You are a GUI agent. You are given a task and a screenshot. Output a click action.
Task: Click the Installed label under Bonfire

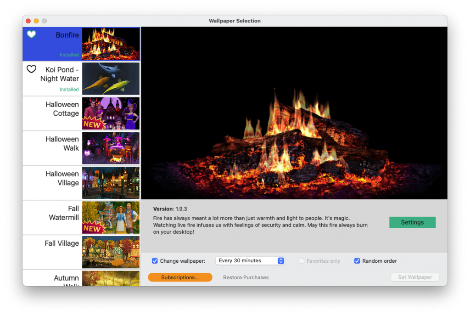(69, 55)
